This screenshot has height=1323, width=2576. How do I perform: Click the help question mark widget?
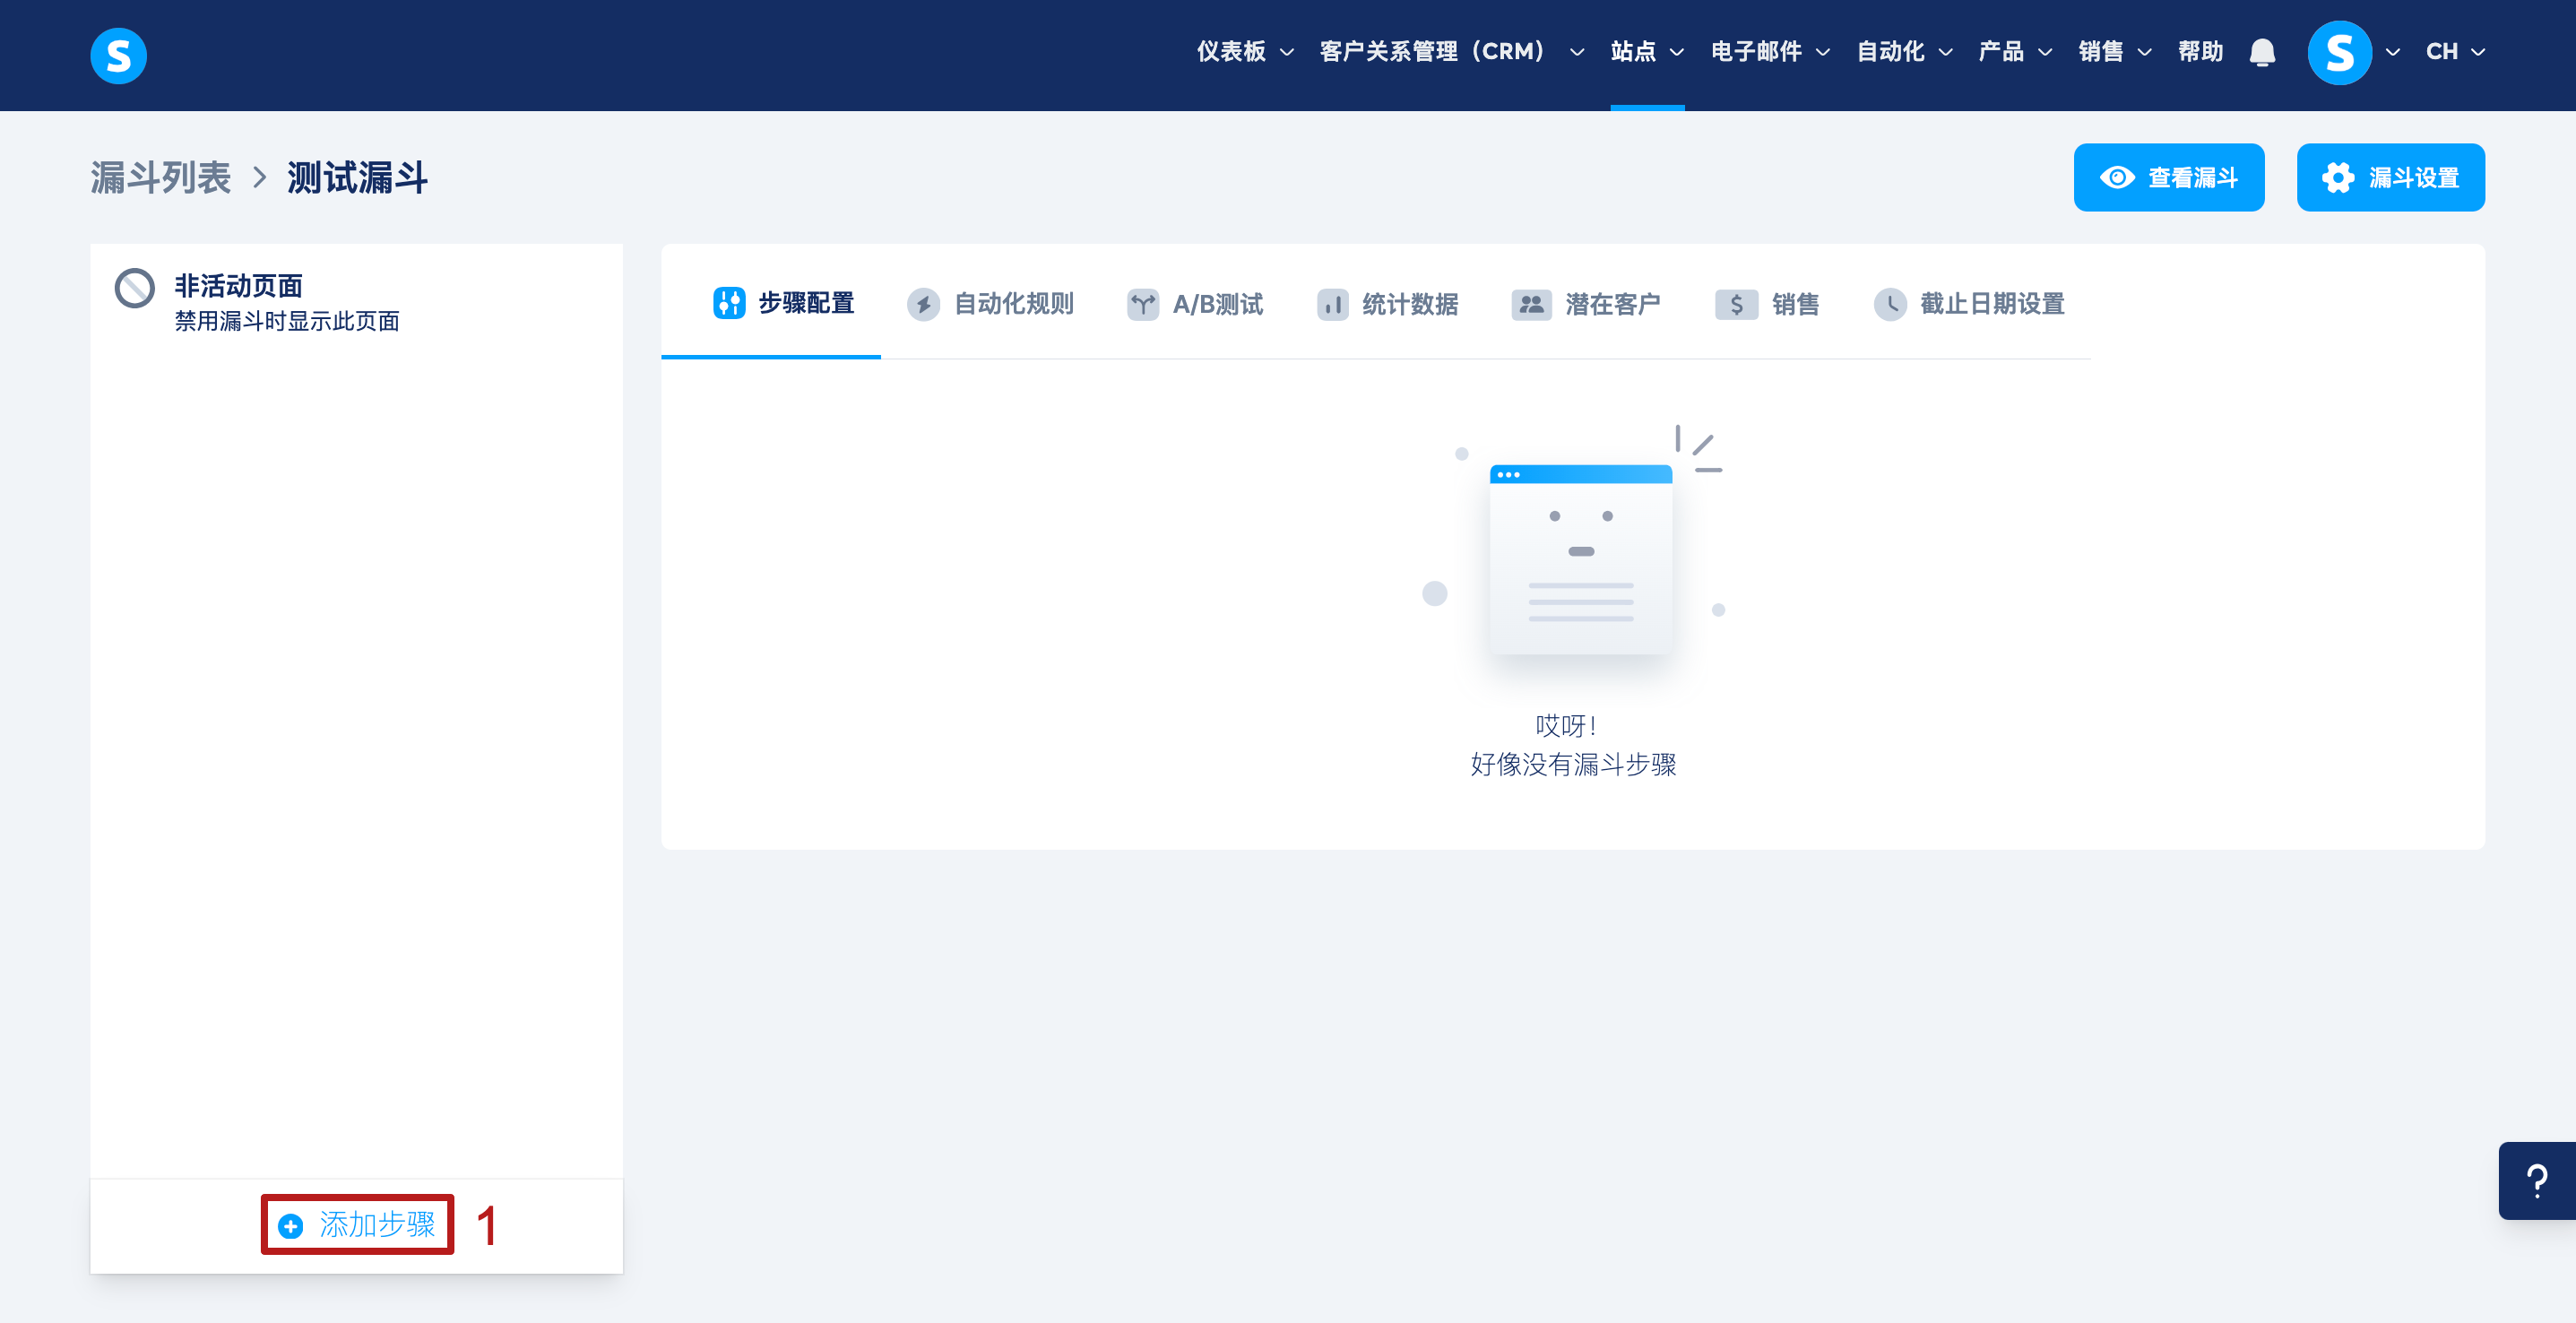(x=2537, y=1181)
